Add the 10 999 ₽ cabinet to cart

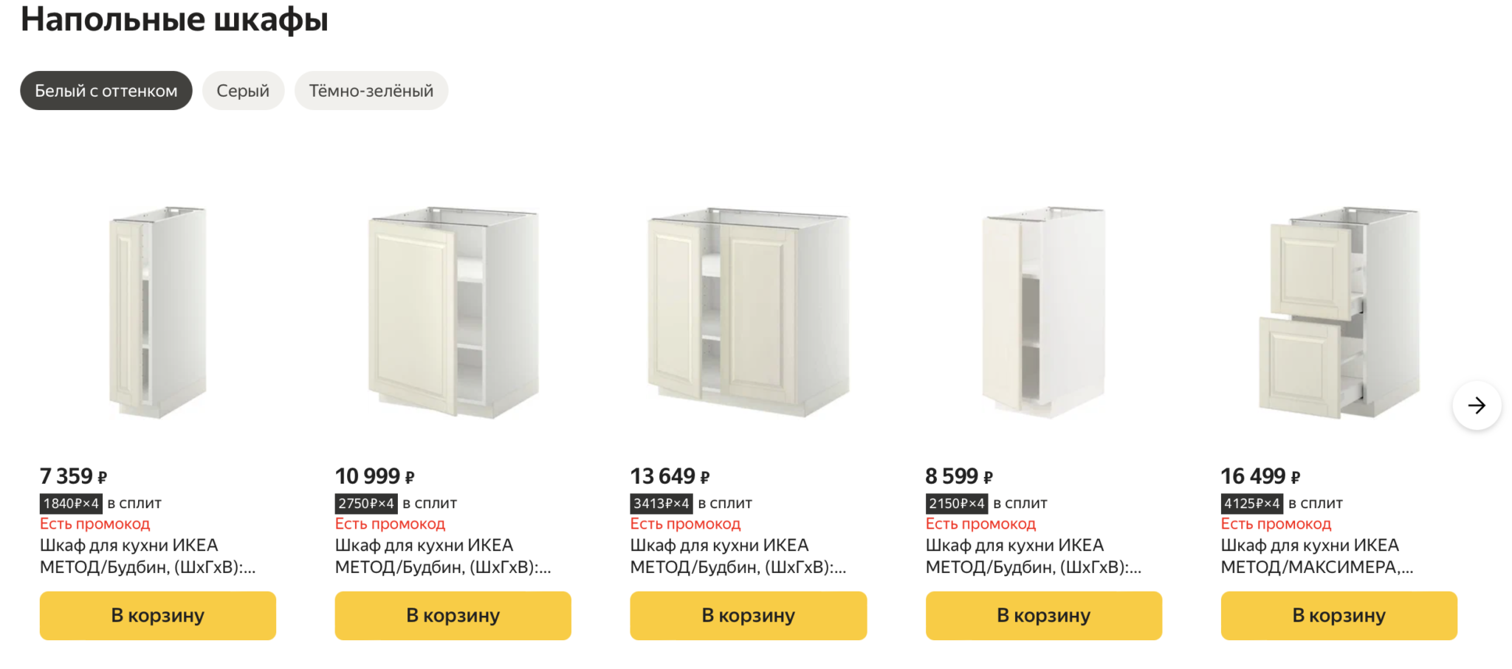453,615
